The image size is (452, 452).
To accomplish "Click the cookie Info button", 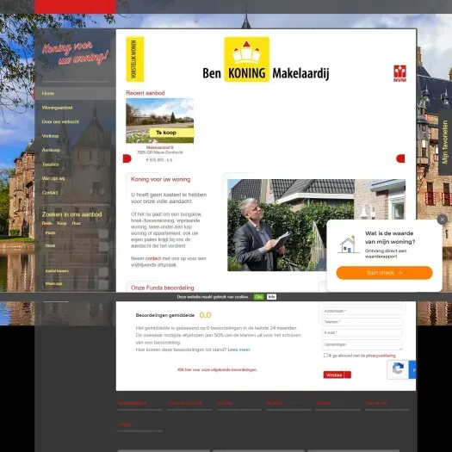I will click(271, 297).
